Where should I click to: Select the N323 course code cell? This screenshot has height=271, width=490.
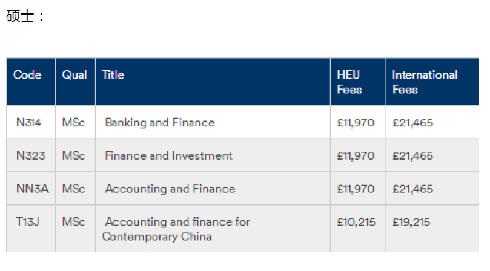31,155
